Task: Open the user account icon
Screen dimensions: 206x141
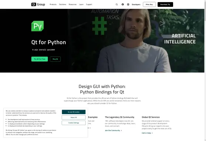Action: click(123, 4)
